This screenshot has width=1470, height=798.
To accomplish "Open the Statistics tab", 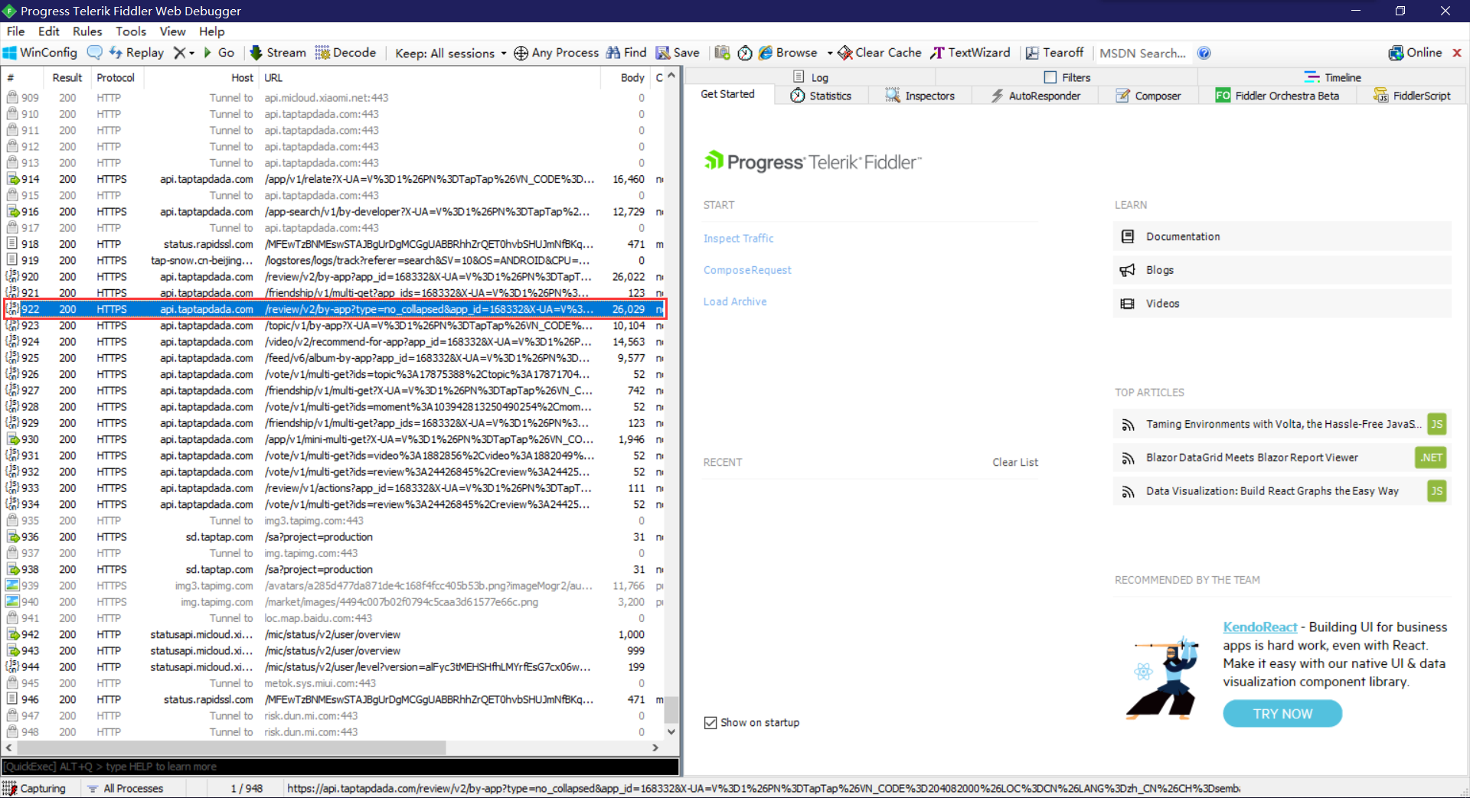I will click(x=821, y=96).
